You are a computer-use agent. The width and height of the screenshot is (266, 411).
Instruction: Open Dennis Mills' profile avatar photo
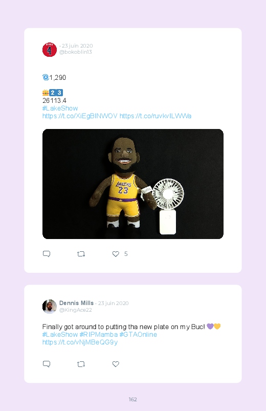(50, 307)
